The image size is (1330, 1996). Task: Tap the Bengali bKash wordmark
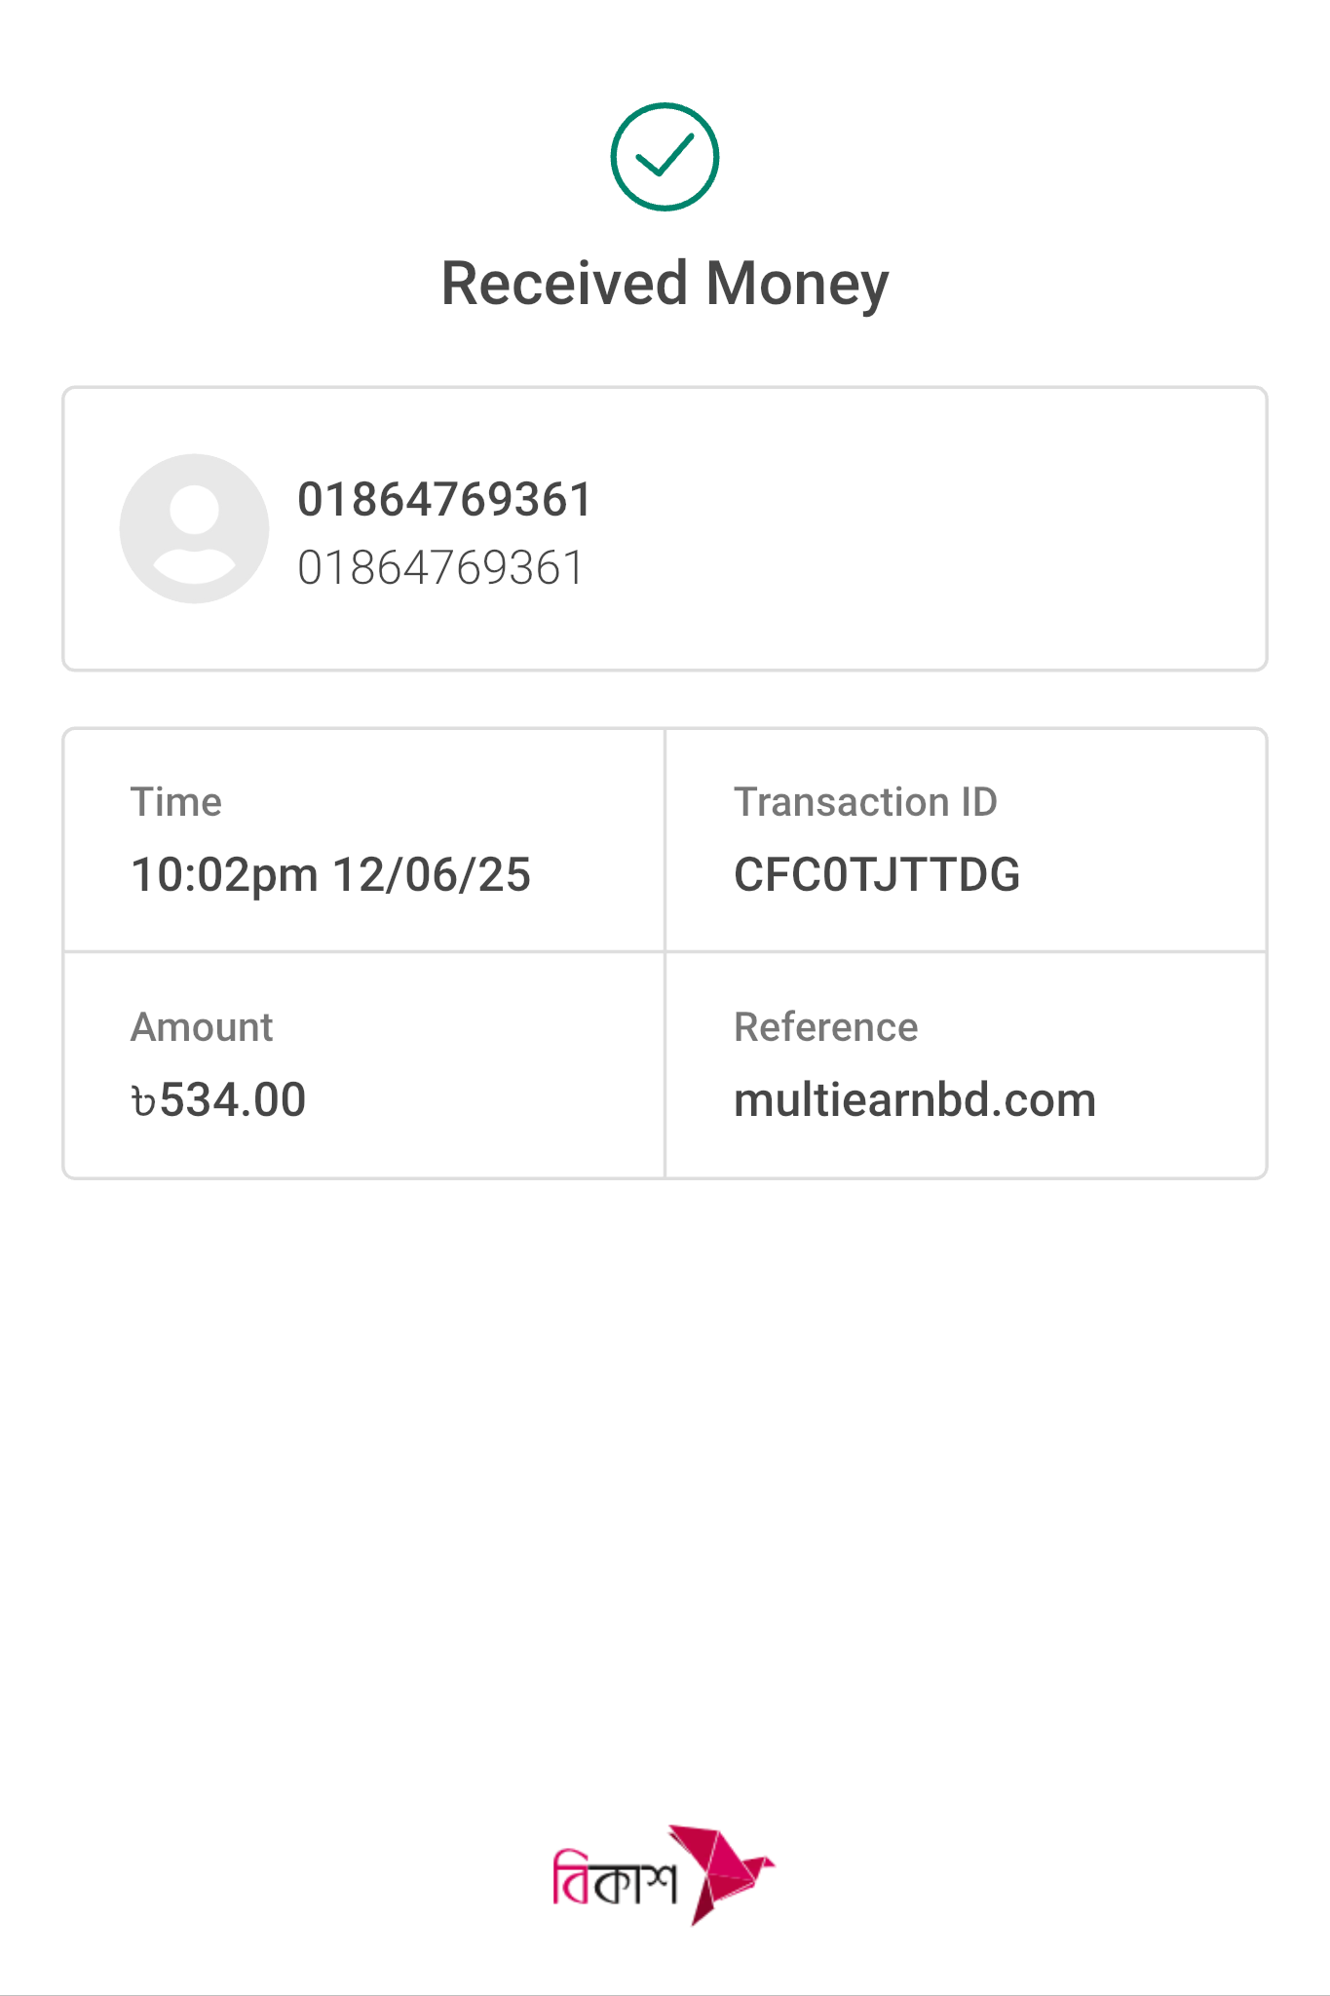[x=614, y=1878]
